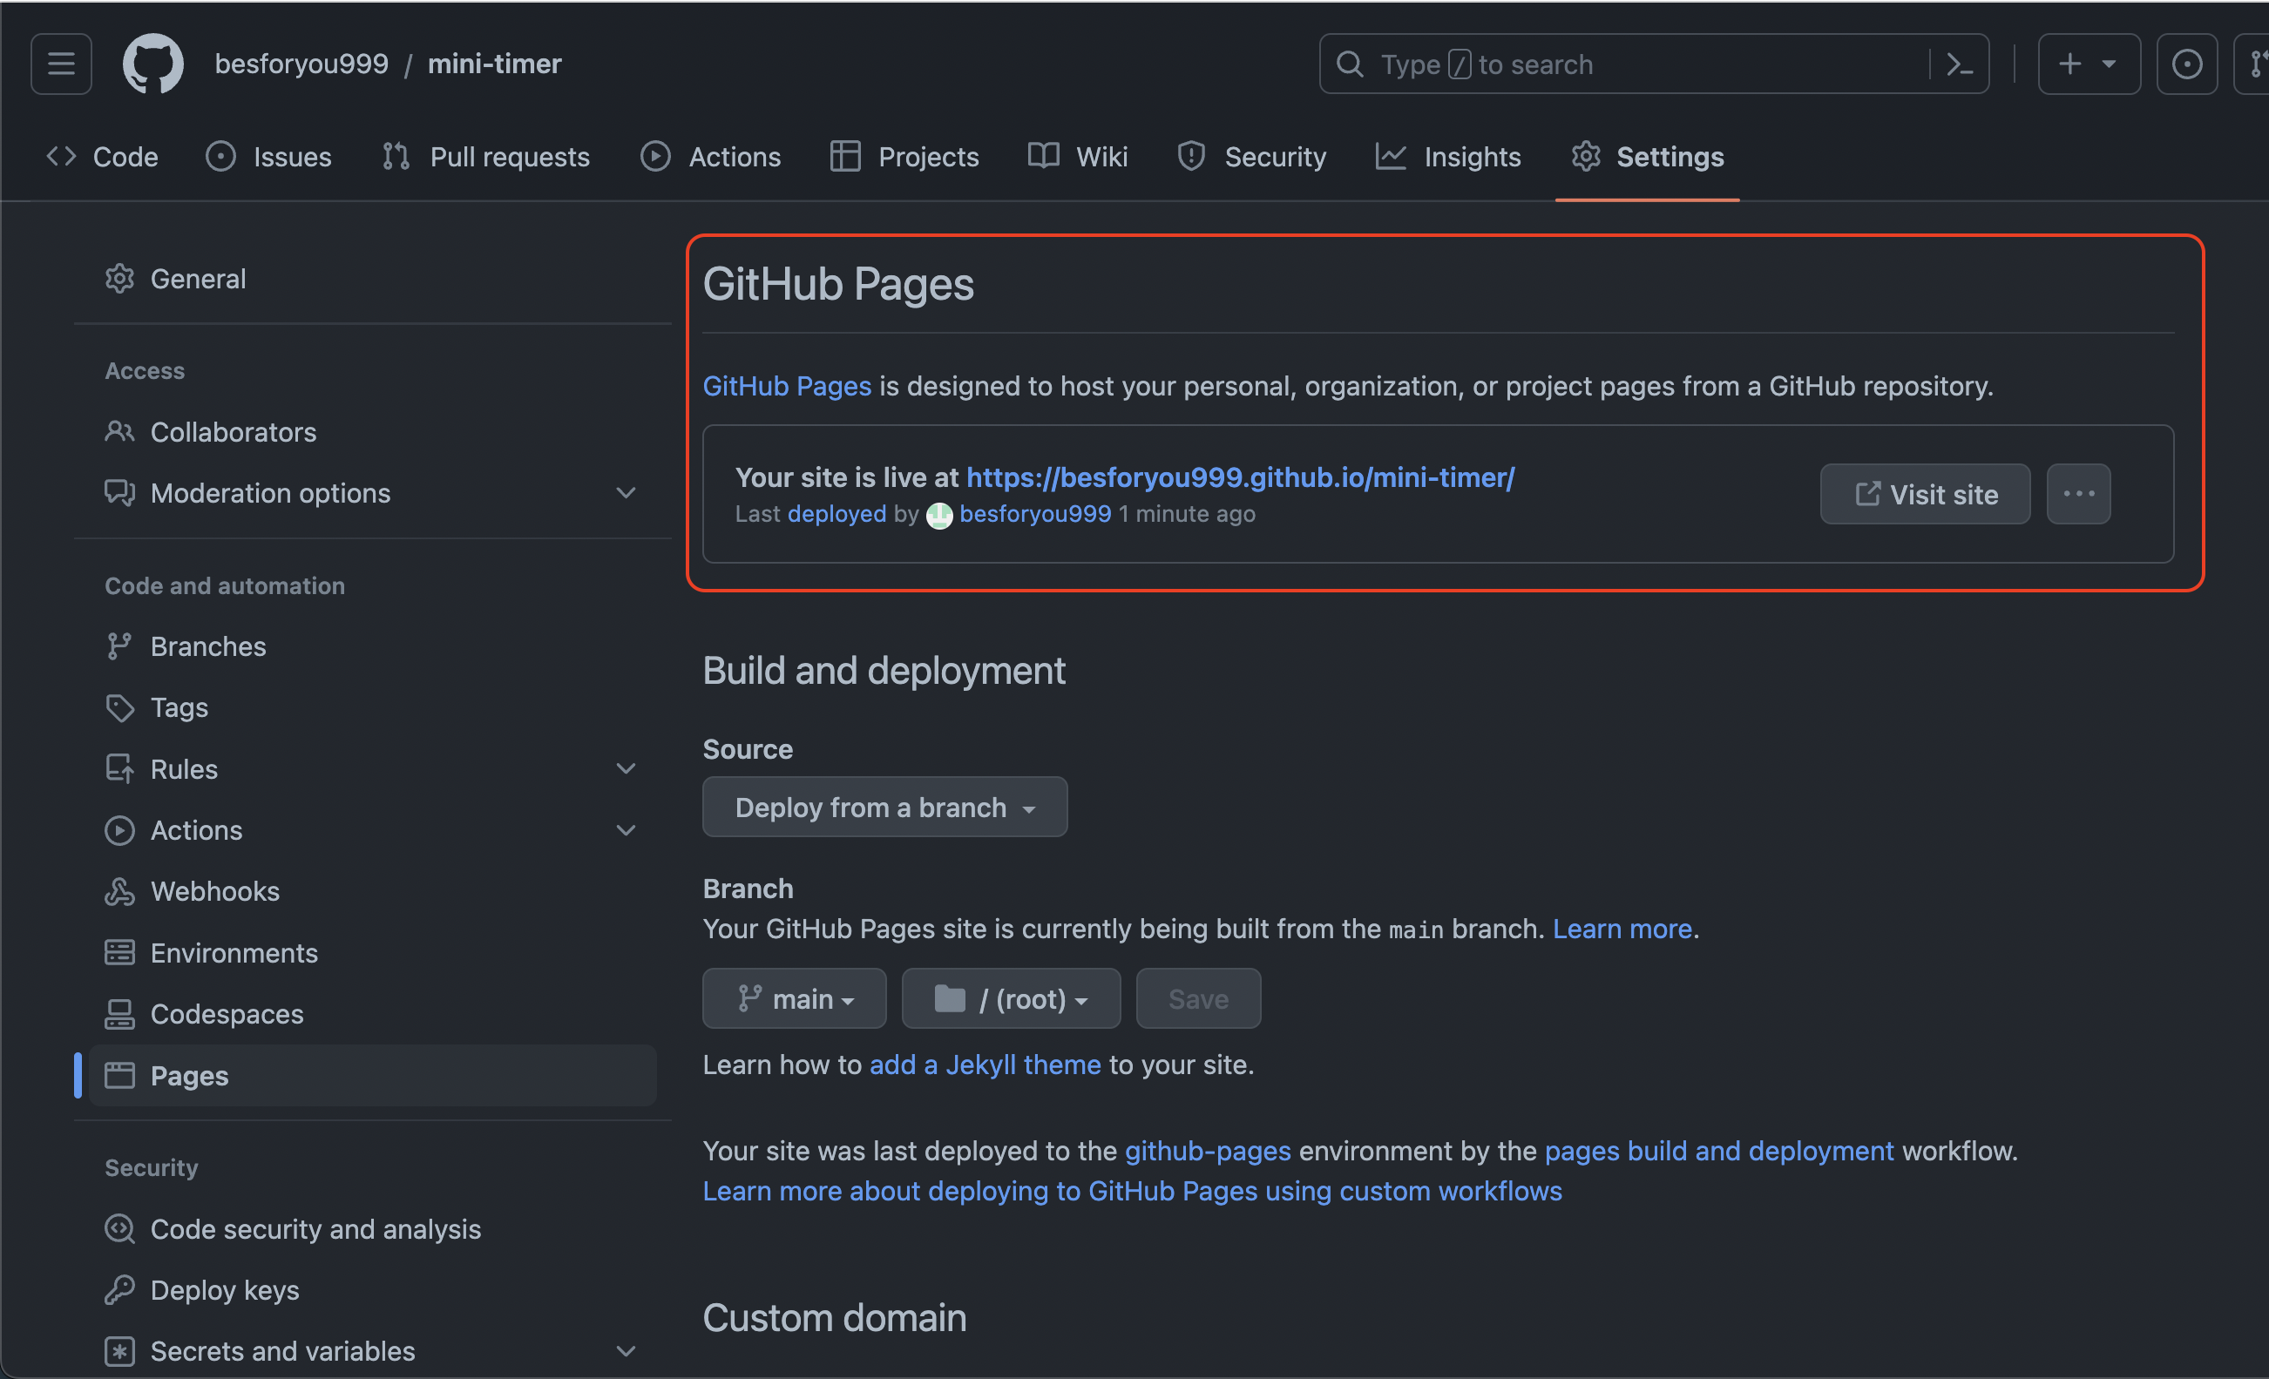Open the main branch dropdown
The image size is (2269, 1379).
pyautogui.click(x=794, y=999)
